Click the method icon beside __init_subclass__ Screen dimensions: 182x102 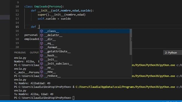[x=42, y=63]
